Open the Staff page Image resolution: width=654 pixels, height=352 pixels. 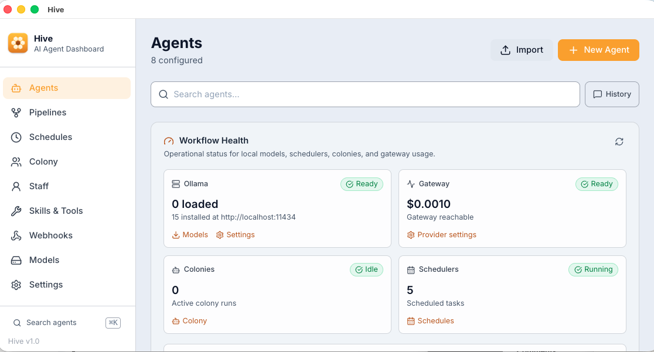click(x=67, y=186)
